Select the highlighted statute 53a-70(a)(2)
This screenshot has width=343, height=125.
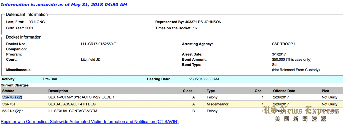[12, 97]
